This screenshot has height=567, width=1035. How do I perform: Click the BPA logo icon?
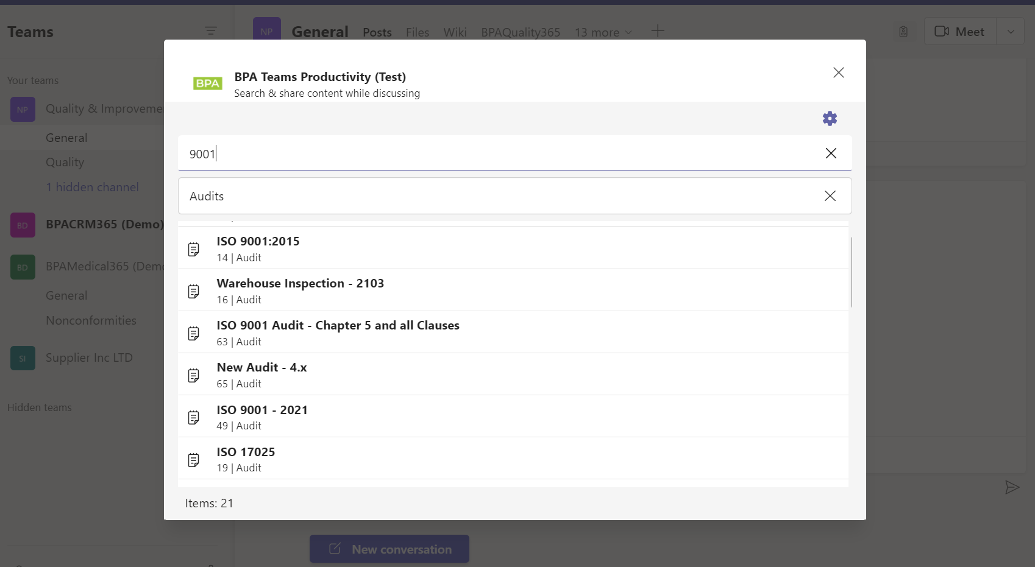coord(207,83)
